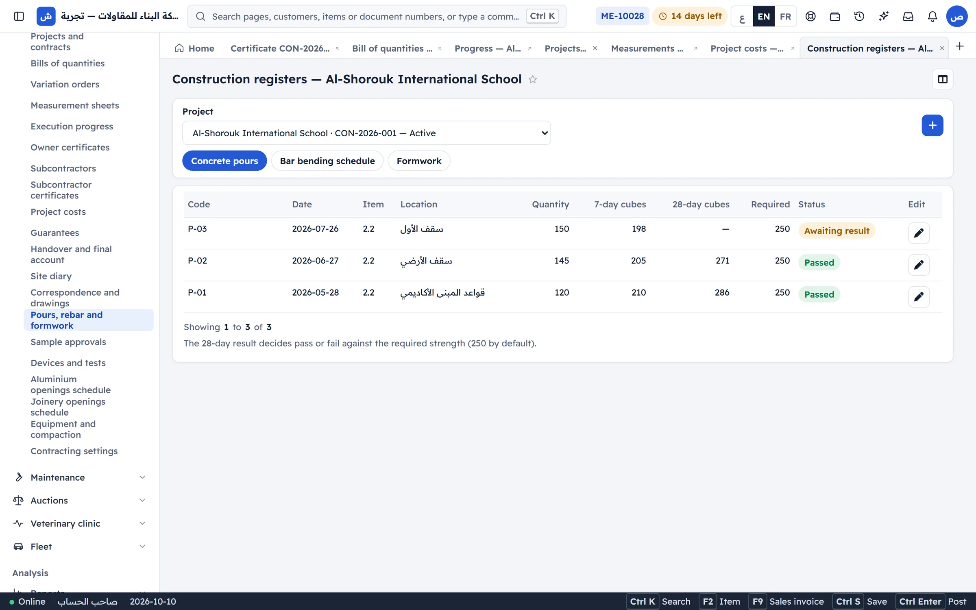Expand the Veterinary clinic section
This screenshot has height=610, width=976.
[80, 523]
